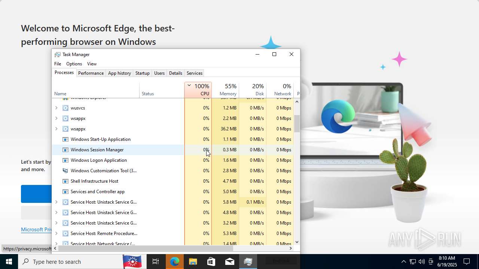Open the Action Center notifications icon

tap(467, 262)
